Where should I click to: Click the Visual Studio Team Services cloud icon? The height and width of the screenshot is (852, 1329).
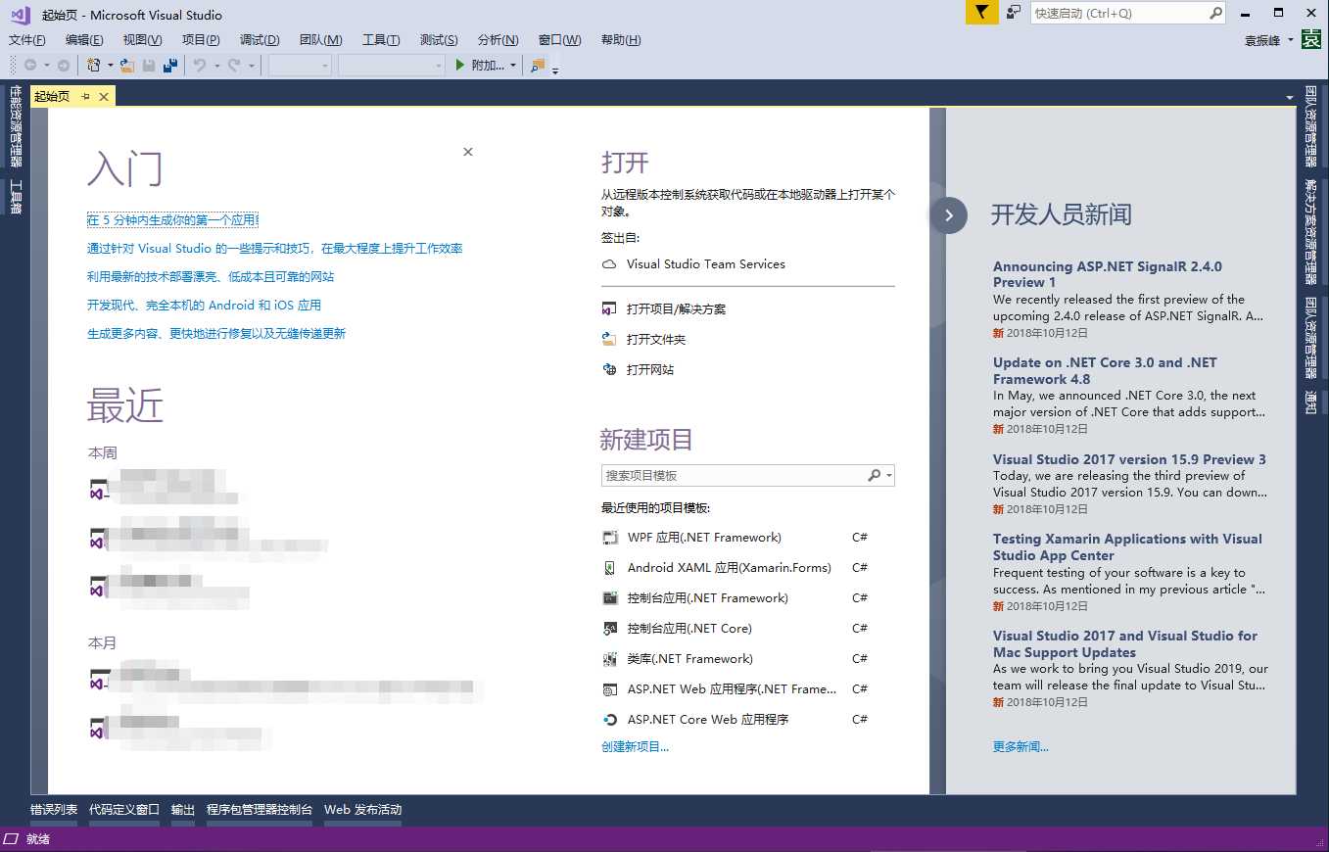[x=609, y=264]
